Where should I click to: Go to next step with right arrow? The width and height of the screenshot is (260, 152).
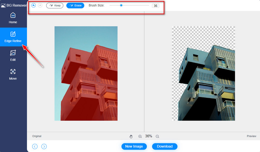(44, 146)
